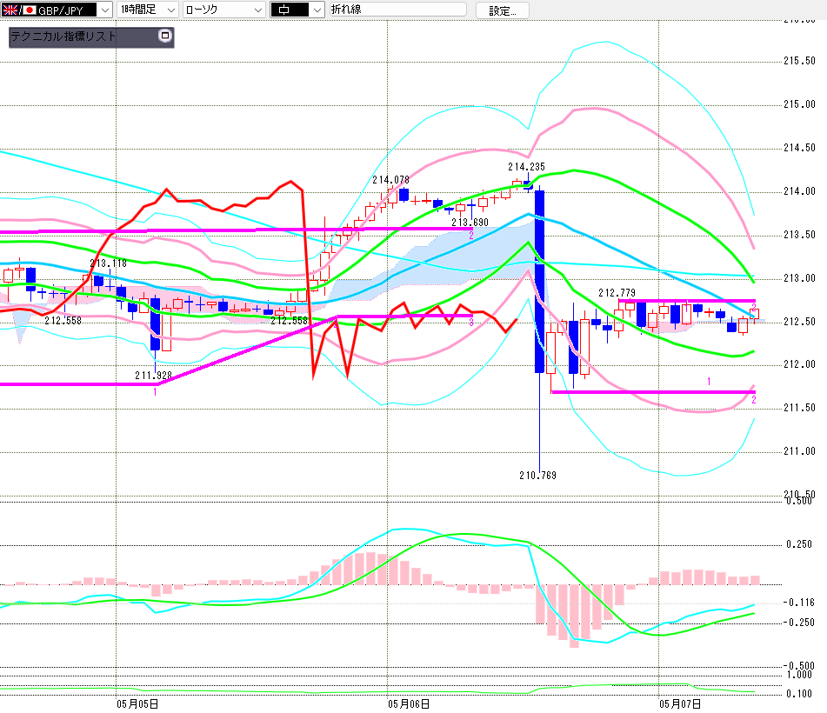The width and height of the screenshot is (827, 713).
Task: Click the 215.50 price axis label
Action: click(x=799, y=61)
